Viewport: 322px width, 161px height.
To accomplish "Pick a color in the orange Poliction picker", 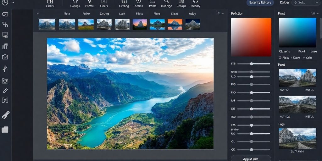I will tap(251, 37).
